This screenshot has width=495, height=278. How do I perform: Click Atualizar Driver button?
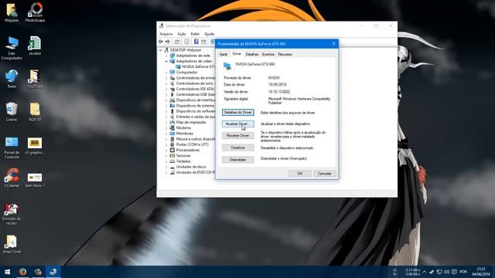(x=237, y=124)
